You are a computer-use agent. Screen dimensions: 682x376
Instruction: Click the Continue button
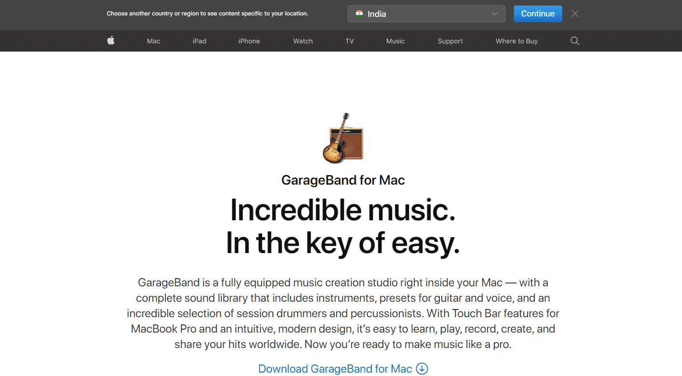[x=538, y=13]
